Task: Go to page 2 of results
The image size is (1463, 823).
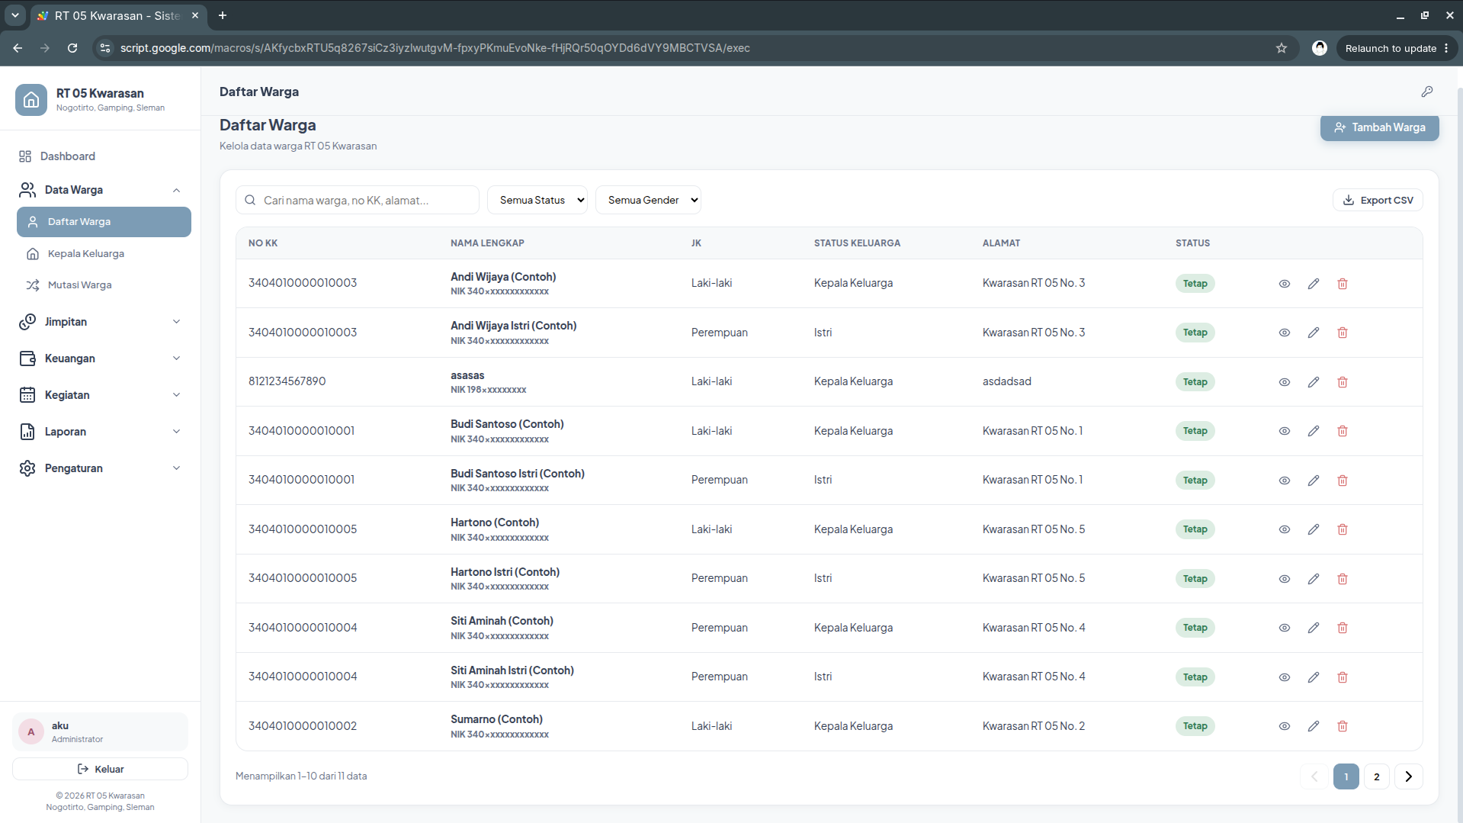Action: [x=1376, y=776]
